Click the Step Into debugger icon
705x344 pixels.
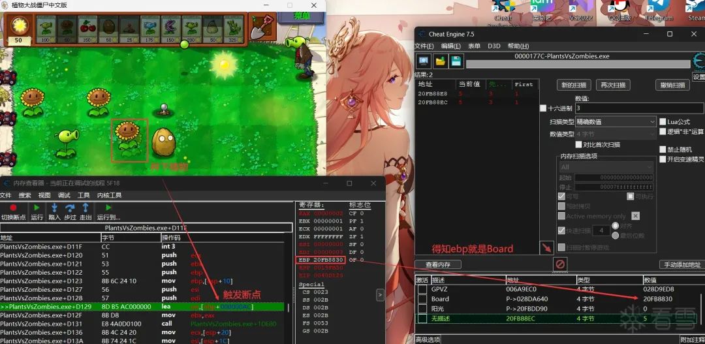[x=54, y=208]
